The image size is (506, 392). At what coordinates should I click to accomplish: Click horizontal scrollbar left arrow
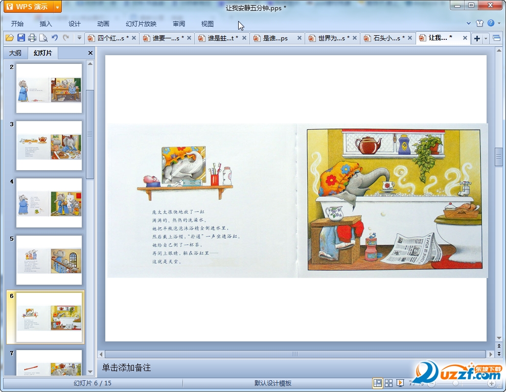pyautogui.click(x=101, y=354)
